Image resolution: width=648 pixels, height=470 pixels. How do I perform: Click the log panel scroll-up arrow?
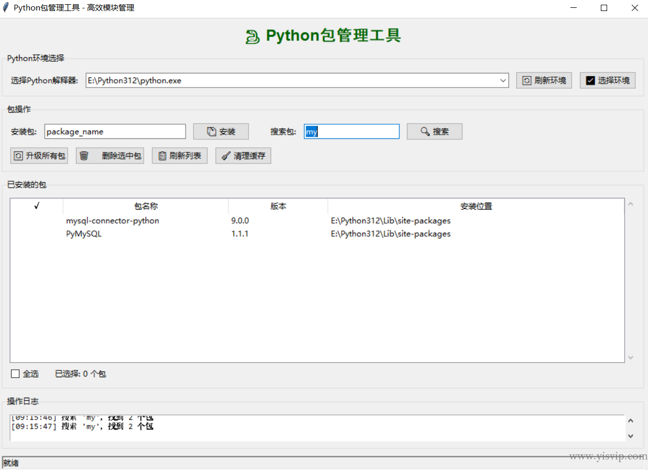[x=631, y=420]
